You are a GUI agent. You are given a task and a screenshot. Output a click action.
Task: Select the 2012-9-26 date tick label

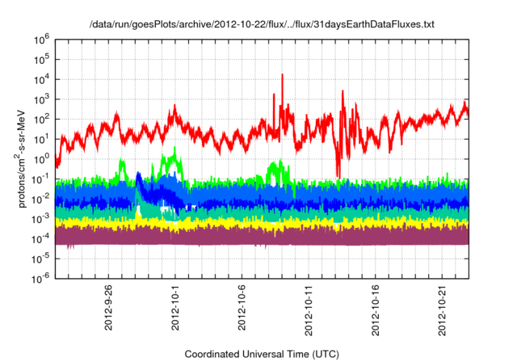108,305
